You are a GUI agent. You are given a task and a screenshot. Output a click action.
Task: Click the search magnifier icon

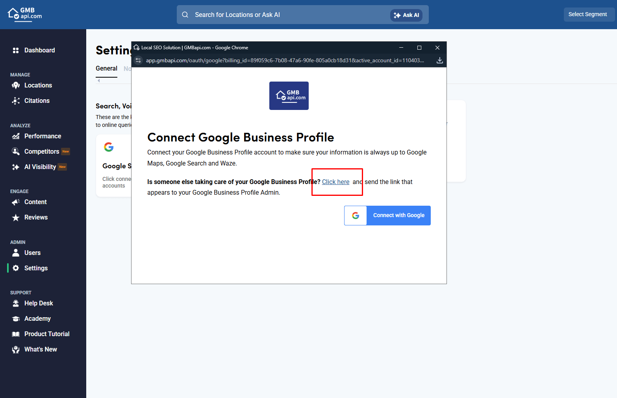coord(185,15)
